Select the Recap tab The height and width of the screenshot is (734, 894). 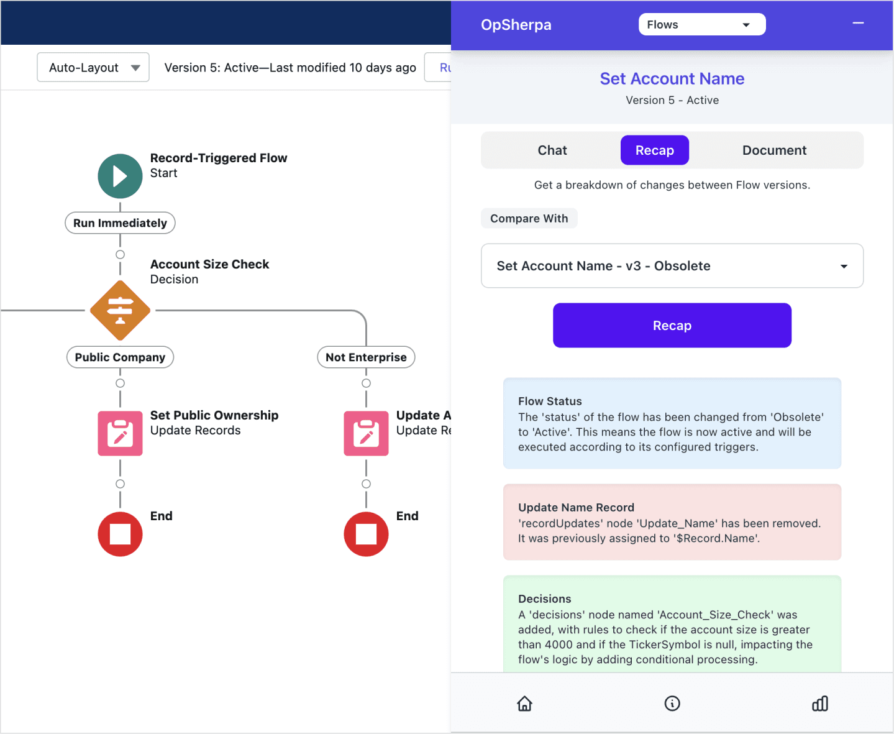[x=655, y=150]
